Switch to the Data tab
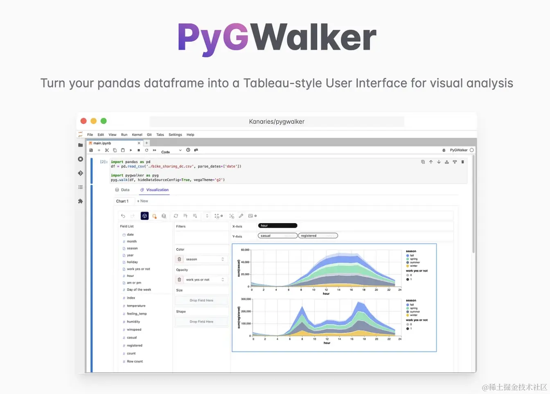This screenshot has height=394, width=550. pyautogui.click(x=122, y=190)
